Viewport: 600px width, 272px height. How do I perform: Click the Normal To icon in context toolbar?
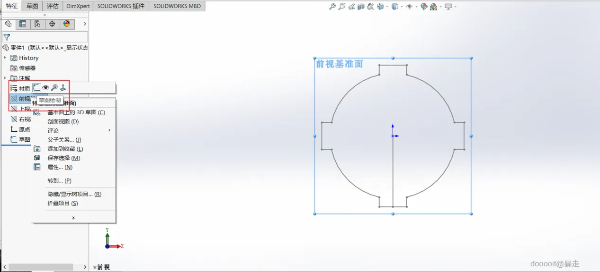coord(63,88)
